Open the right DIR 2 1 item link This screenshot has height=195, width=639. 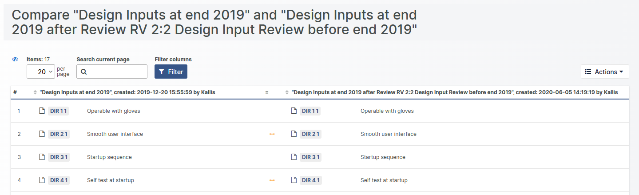310,134
